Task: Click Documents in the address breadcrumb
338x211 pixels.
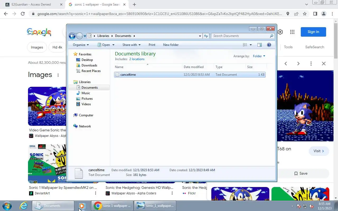Action: point(123,36)
